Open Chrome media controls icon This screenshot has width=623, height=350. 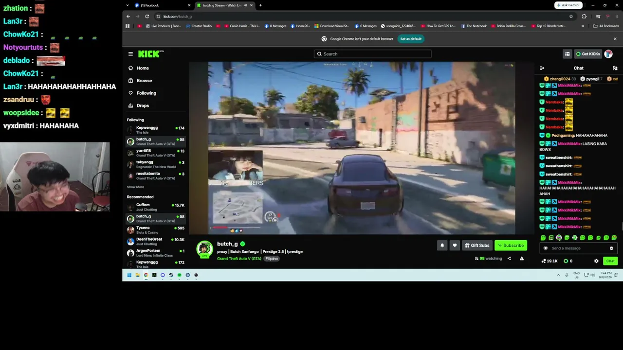pos(598,17)
